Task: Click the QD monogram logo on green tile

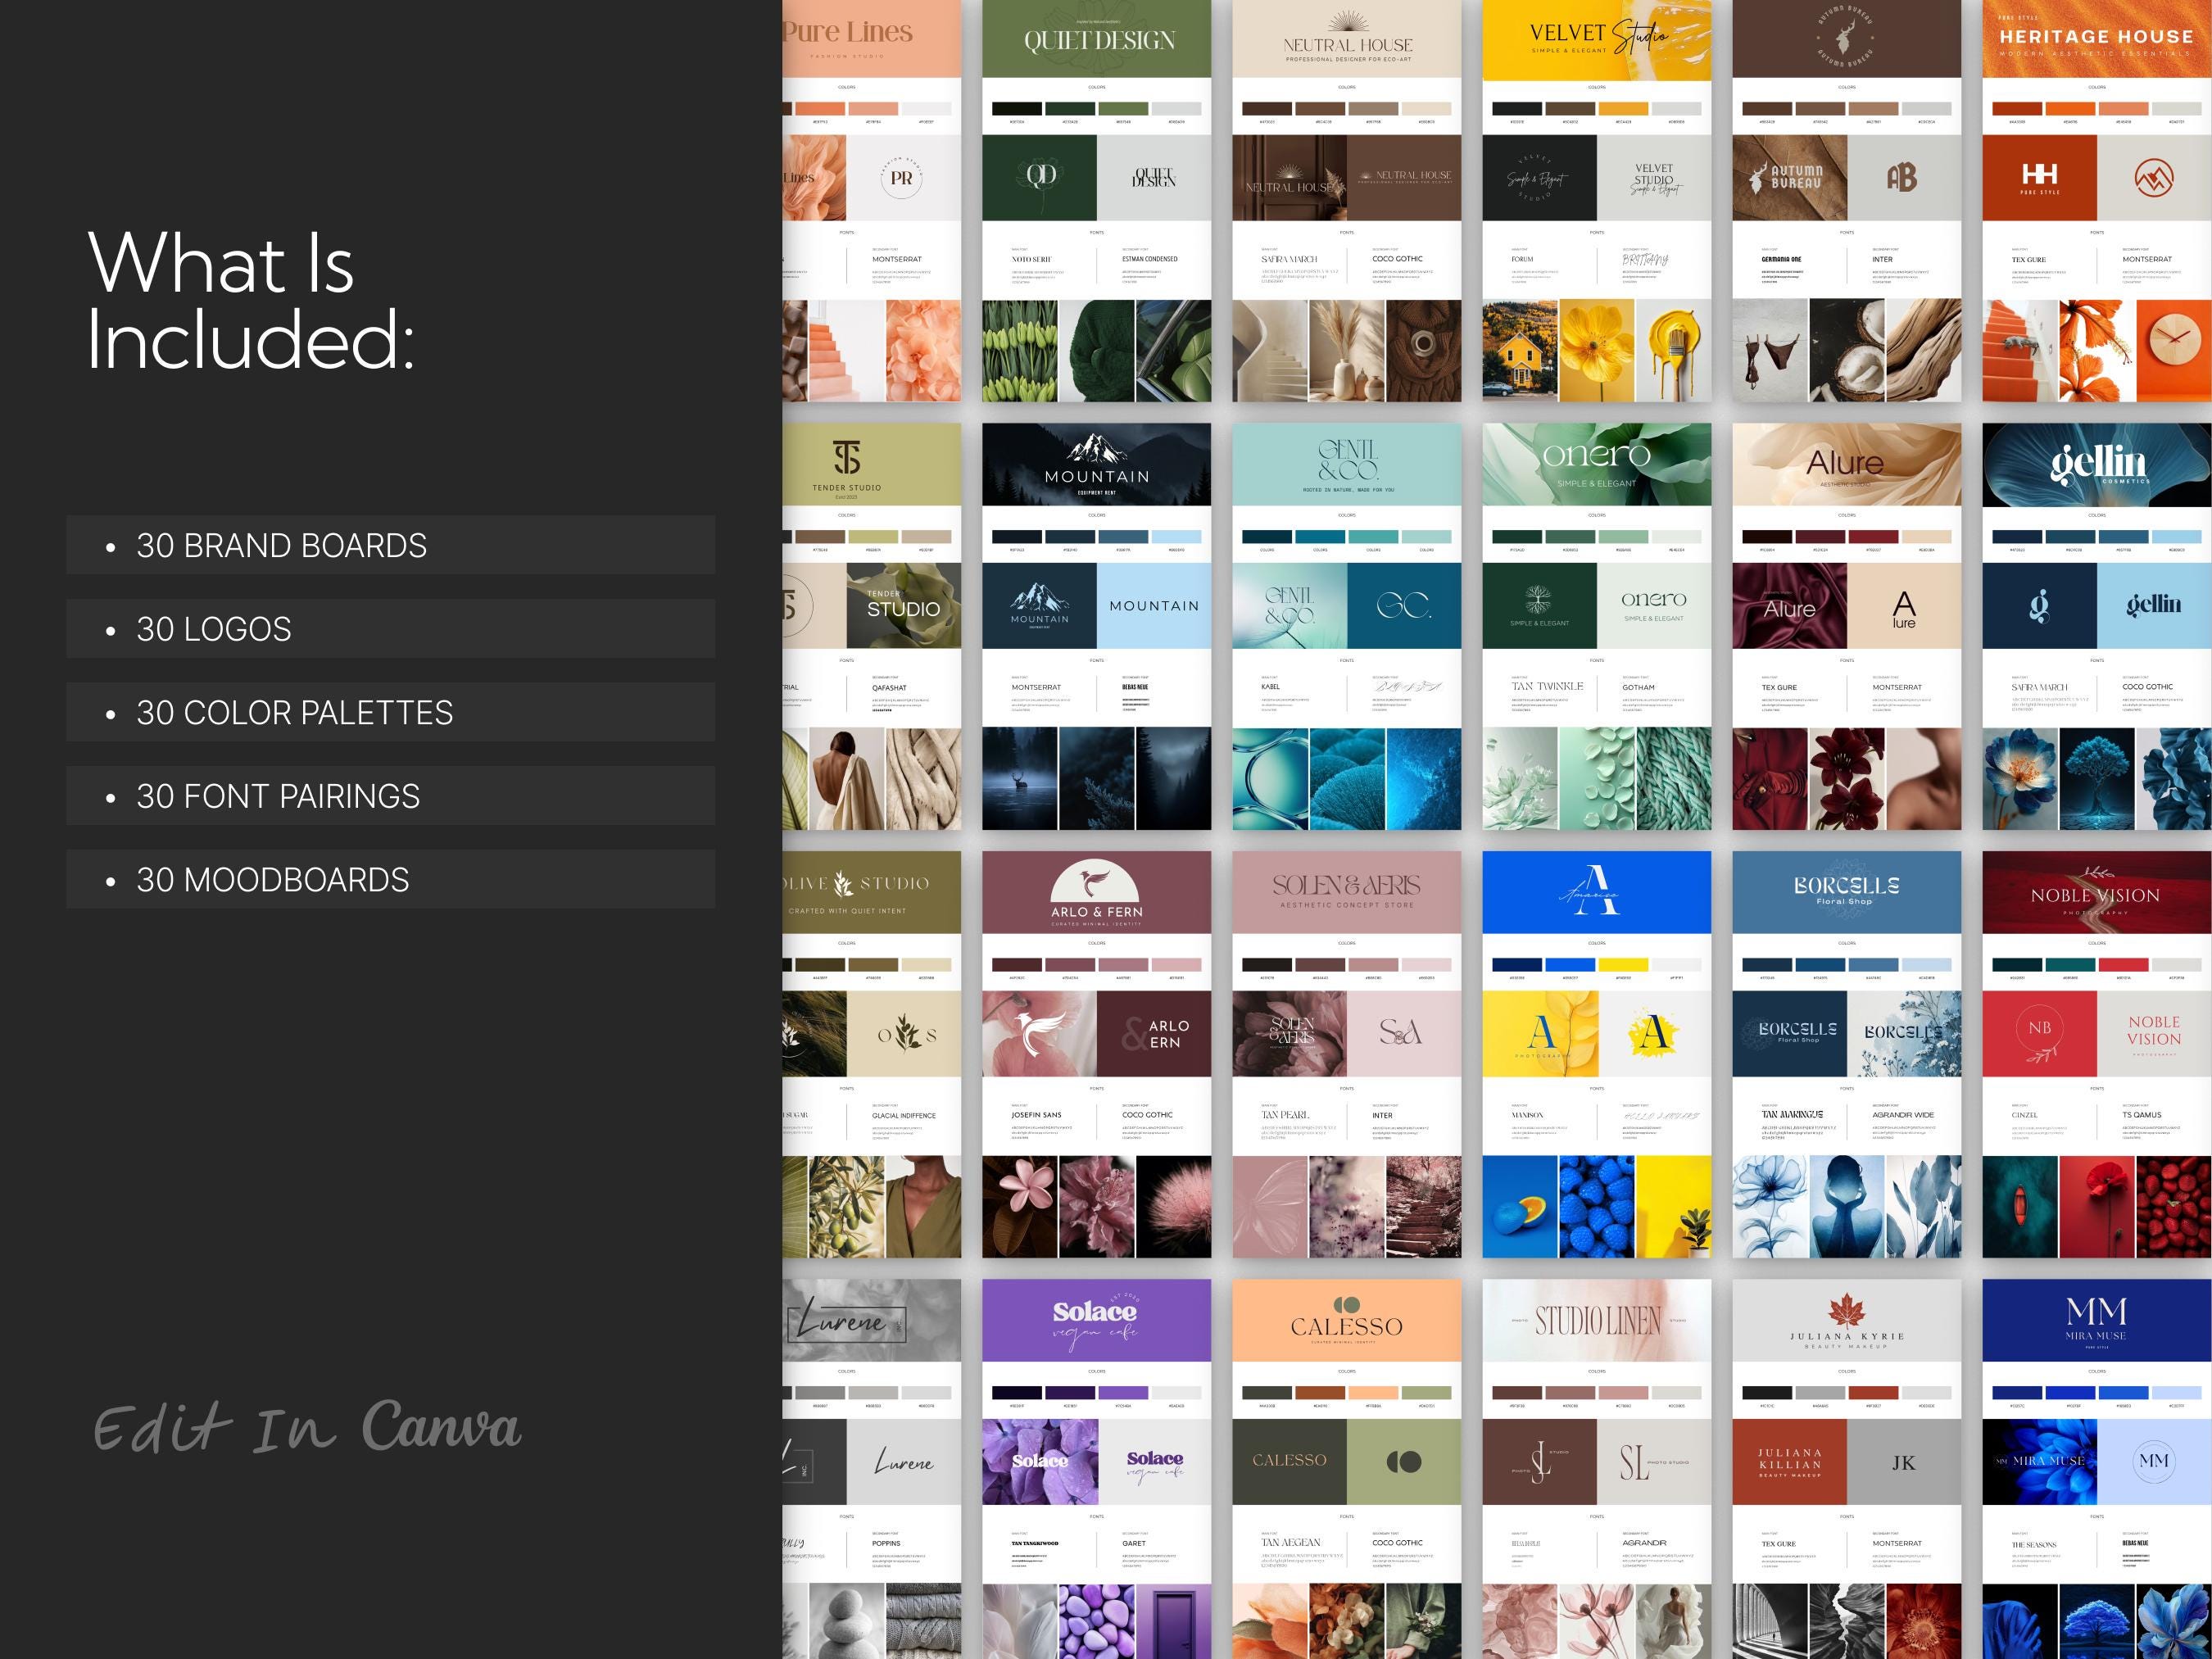Action: (1040, 177)
